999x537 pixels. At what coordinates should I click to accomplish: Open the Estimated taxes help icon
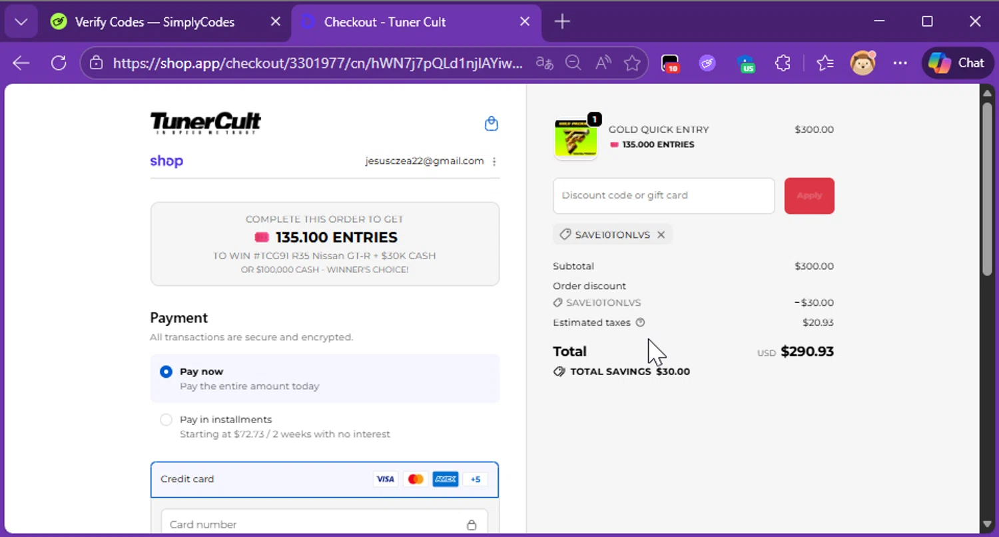640,322
